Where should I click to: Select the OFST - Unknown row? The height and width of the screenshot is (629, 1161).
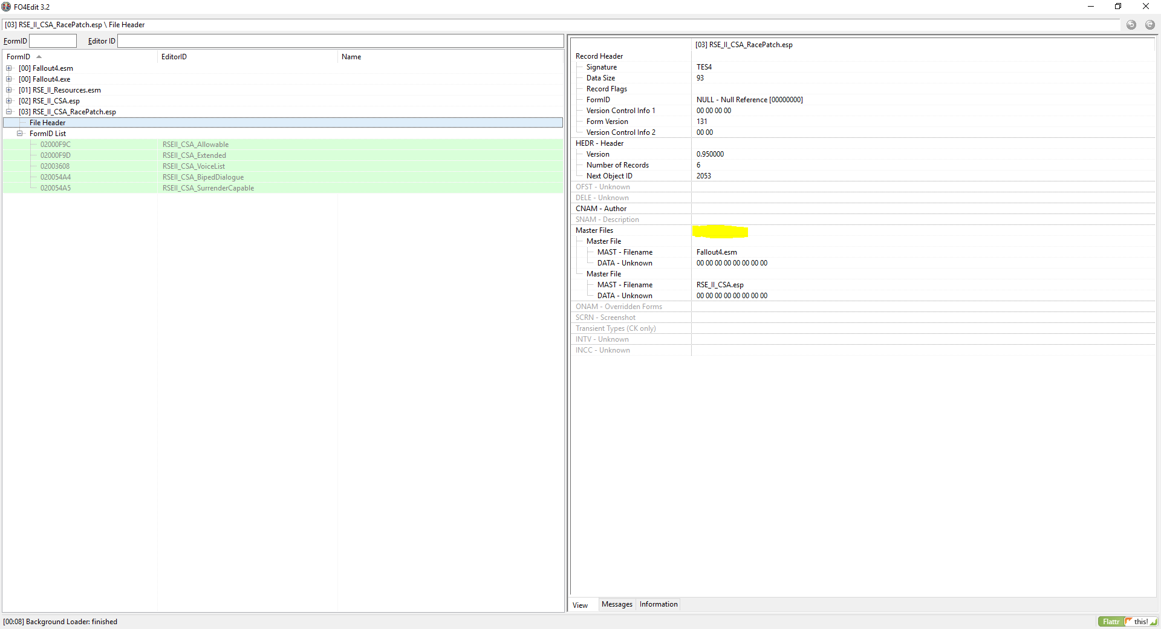[863, 187]
